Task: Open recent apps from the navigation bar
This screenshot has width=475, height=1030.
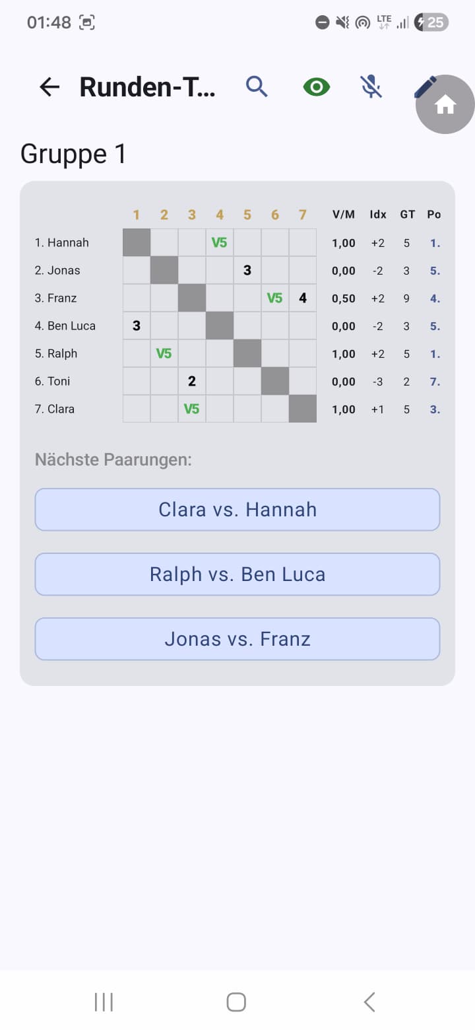Action: click(x=103, y=1001)
